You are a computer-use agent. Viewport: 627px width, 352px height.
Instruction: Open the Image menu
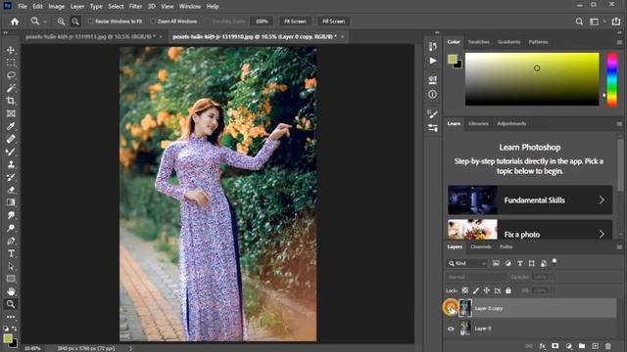pyautogui.click(x=57, y=7)
